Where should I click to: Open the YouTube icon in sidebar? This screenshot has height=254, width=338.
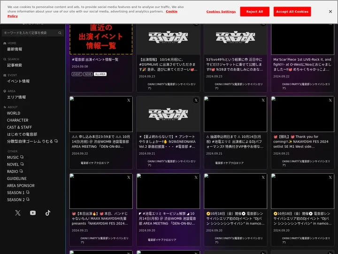pyautogui.click(x=33, y=213)
